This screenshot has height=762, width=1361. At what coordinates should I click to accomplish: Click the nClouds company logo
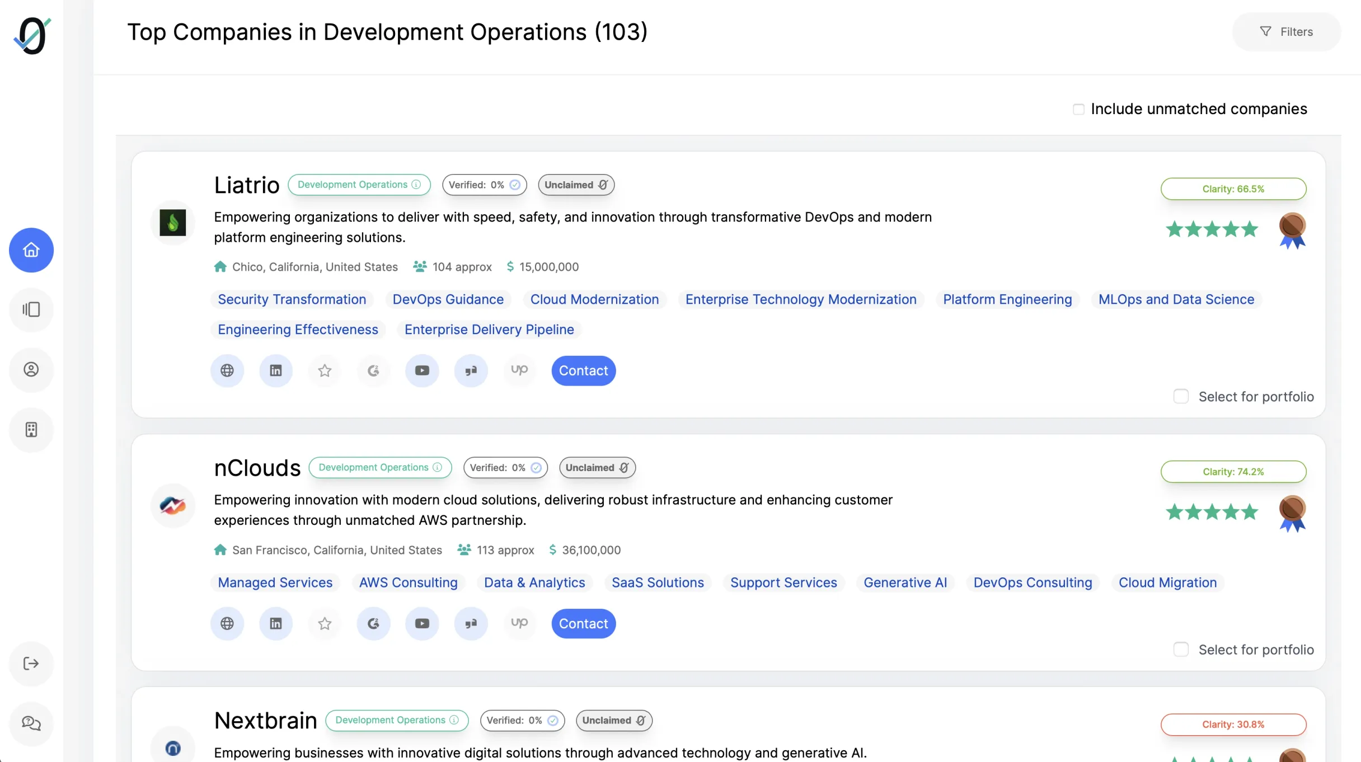pos(173,506)
